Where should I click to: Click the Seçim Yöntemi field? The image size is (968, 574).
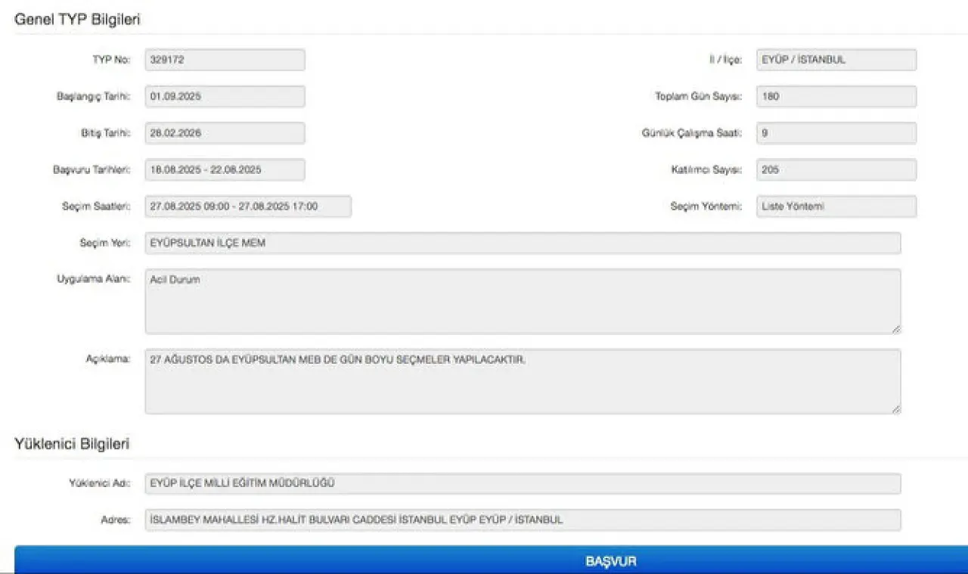click(x=836, y=206)
